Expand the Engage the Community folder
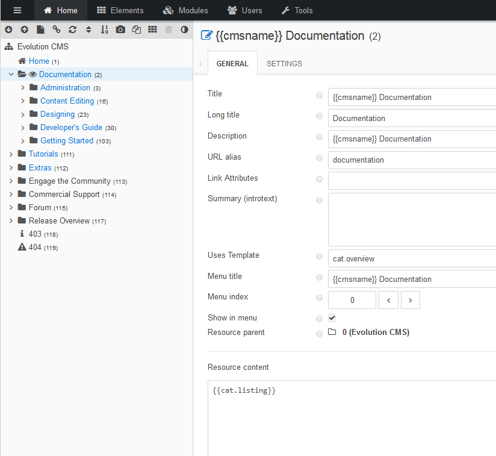Image resolution: width=496 pixels, height=456 pixels. (11, 181)
